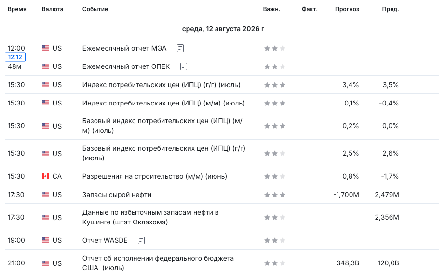446x276 pixels.
Task: Open Индекс потребительских цен (ИПЦ) (м/м) event
Action: coord(163,103)
